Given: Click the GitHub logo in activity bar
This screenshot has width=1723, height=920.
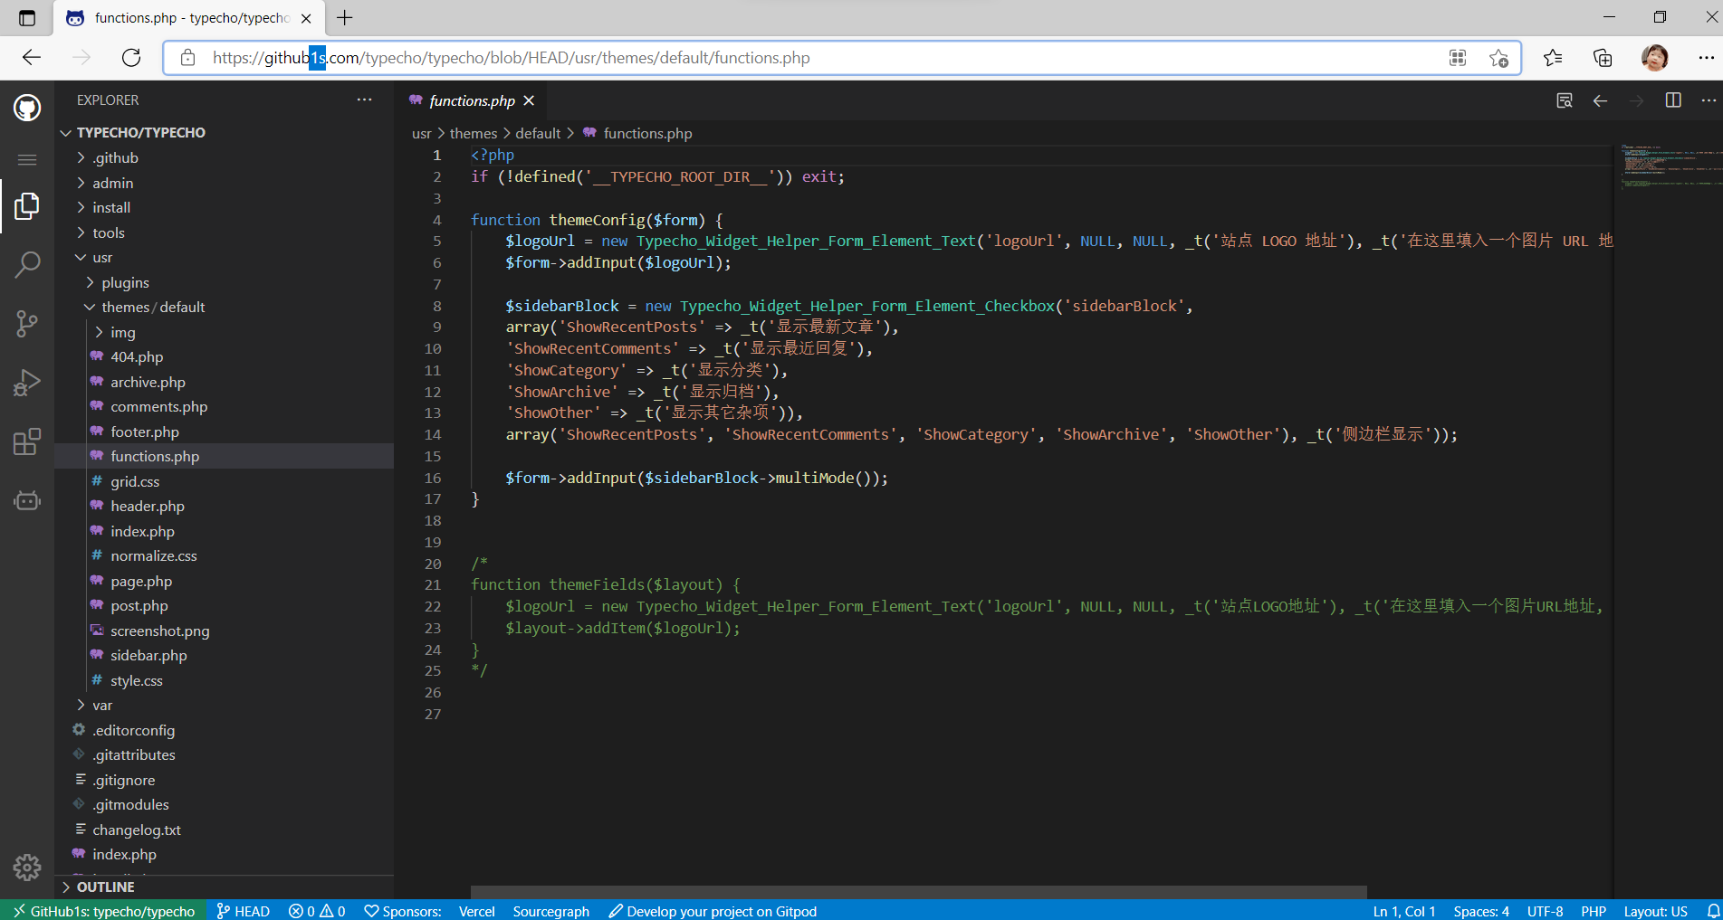Looking at the screenshot, I should (27, 109).
